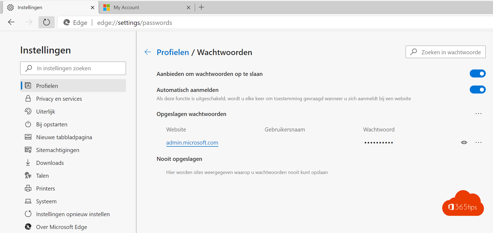Click the permissions icon next to Sitemachtigingen
Viewport: 493px width, 233px height.
[x=28, y=150]
